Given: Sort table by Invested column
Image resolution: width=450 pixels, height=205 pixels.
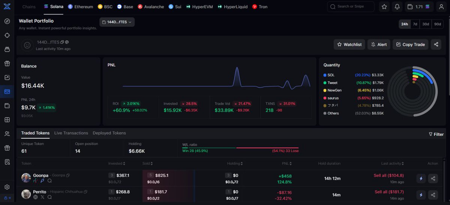Looking at the screenshot, I should pyautogui.click(x=117, y=163).
